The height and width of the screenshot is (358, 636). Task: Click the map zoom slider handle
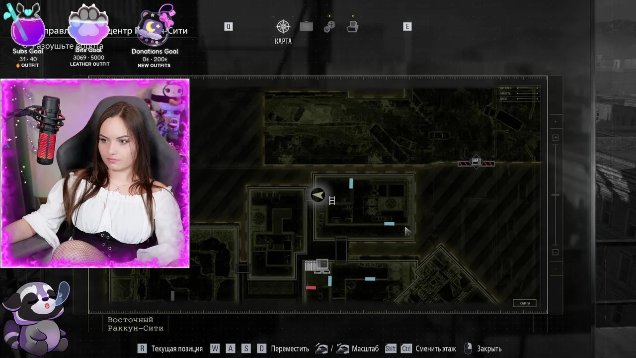pyautogui.click(x=556, y=195)
